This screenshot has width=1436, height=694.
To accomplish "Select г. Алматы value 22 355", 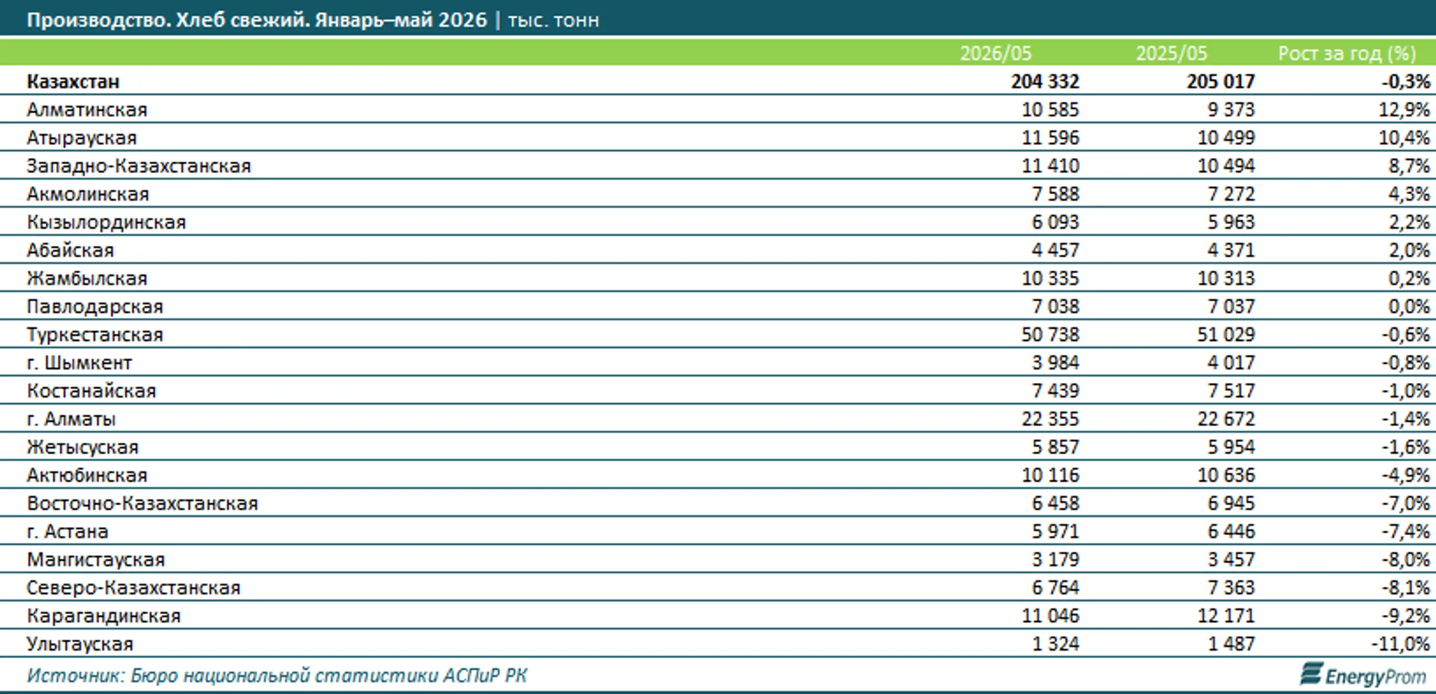I will point(1050,419).
